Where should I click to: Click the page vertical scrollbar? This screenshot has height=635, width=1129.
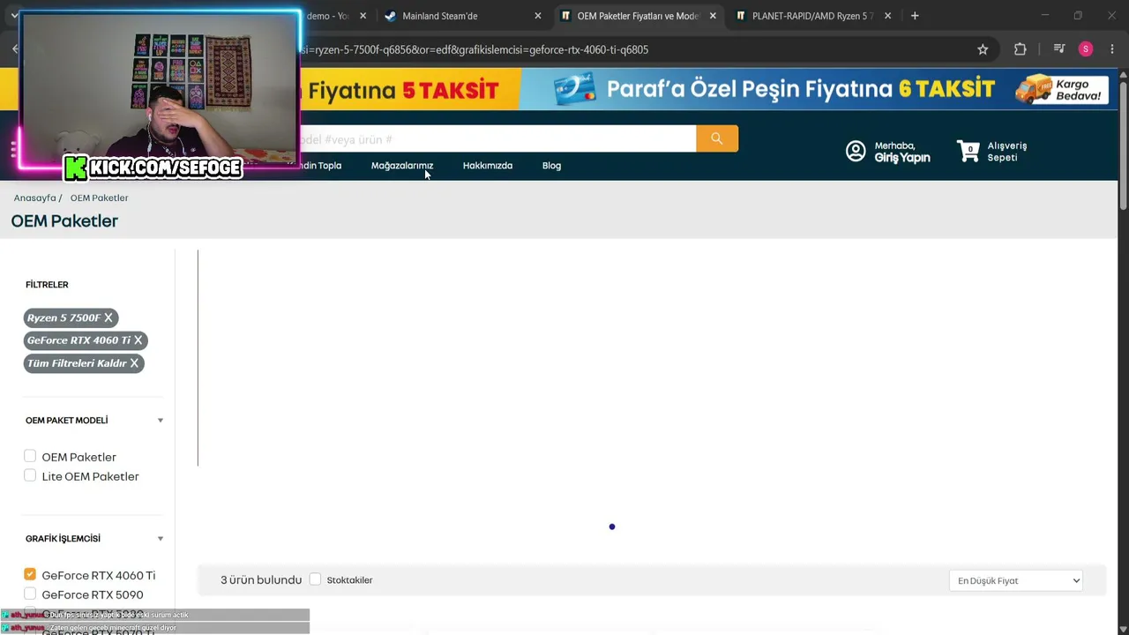tap(1123, 146)
